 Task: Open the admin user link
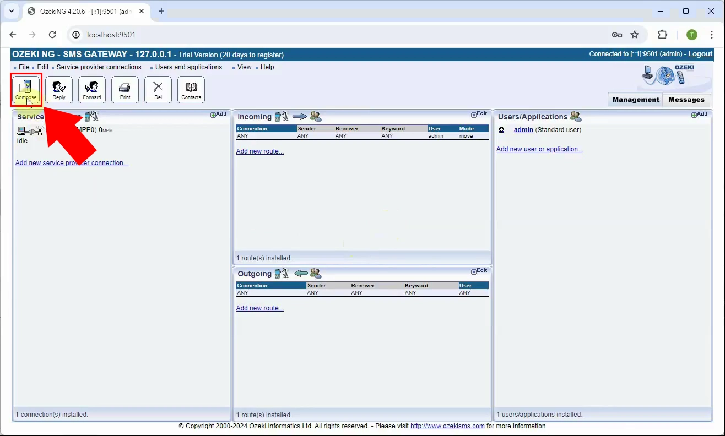(x=523, y=130)
